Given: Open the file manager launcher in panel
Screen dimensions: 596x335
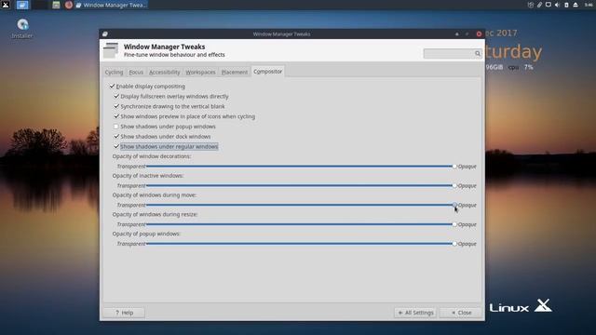Looking at the screenshot, I should (56, 5).
